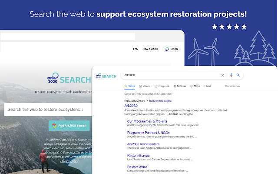Image resolution: width=278 pixels, height=174 pixels.
Task: Open the Maps tab
Action: click(x=195, y=86)
